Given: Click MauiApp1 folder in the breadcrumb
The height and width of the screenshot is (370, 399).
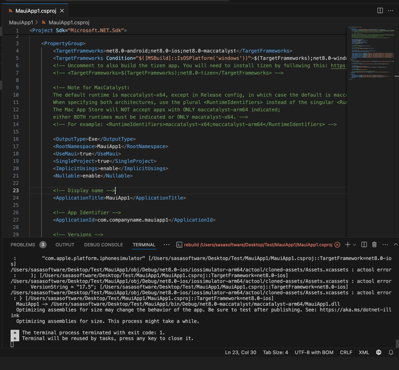Looking at the screenshot, I should (x=21, y=23).
